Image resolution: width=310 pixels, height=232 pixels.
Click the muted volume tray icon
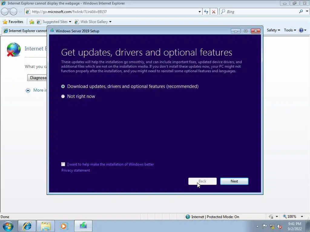pos(279,227)
